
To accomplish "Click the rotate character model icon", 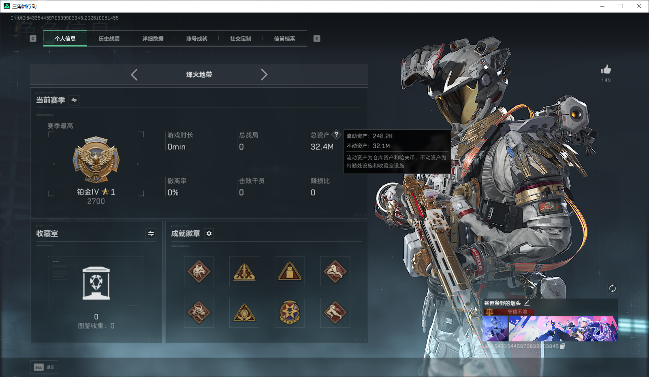I will pyautogui.click(x=612, y=288).
